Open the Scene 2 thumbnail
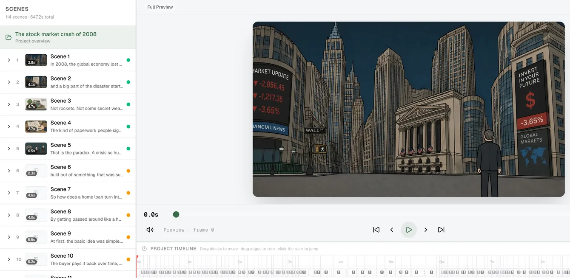The image size is (570, 278). click(x=36, y=82)
